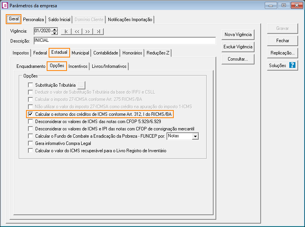Switch to the Incentivos tab

click(x=78, y=66)
